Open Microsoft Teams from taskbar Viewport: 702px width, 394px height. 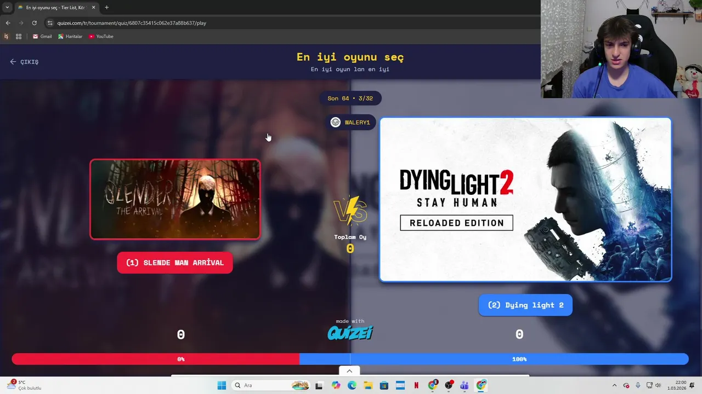click(x=465, y=385)
